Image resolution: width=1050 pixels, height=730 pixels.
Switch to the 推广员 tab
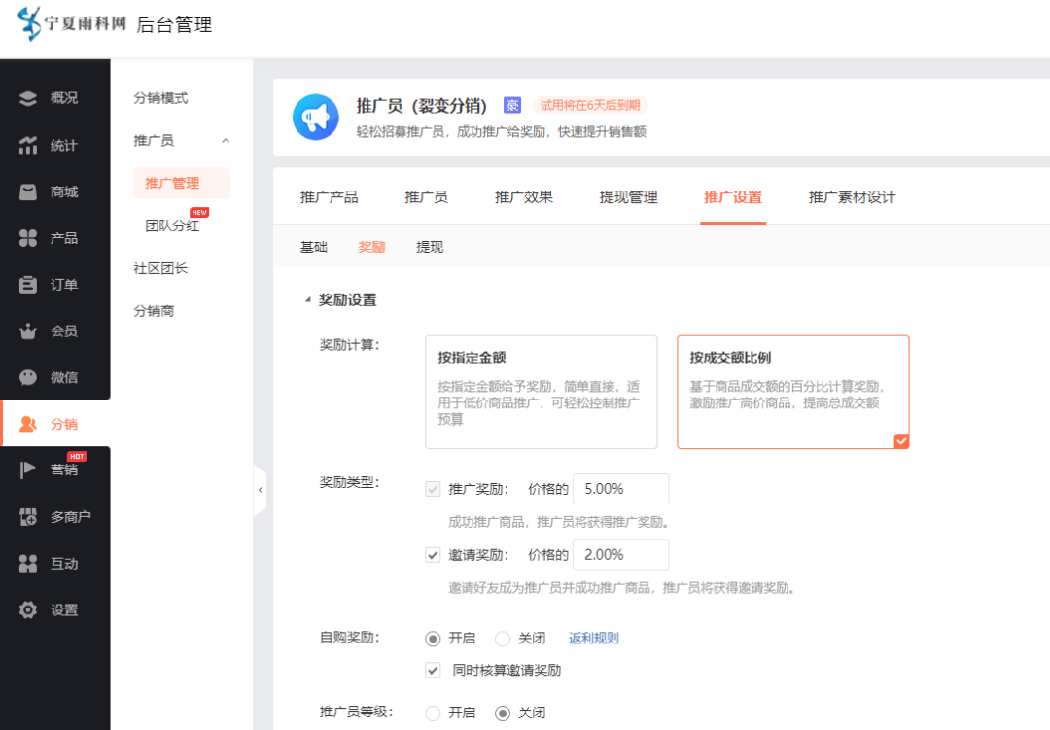426,197
